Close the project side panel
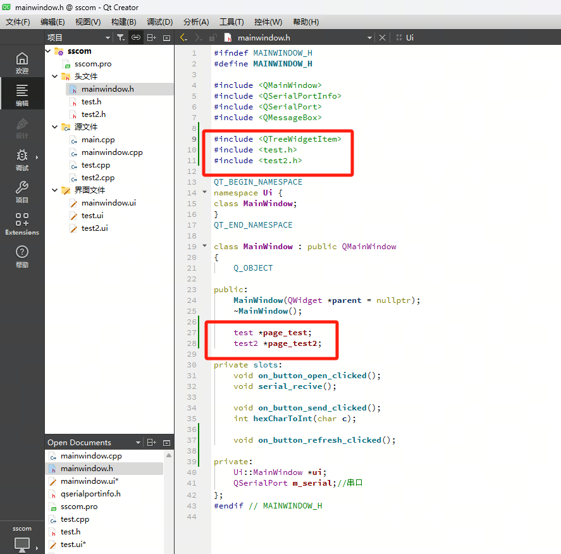Screen dimensions: 561x554 [x=167, y=37]
